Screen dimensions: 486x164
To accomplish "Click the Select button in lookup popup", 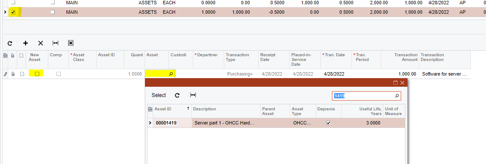I will coord(159,95).
